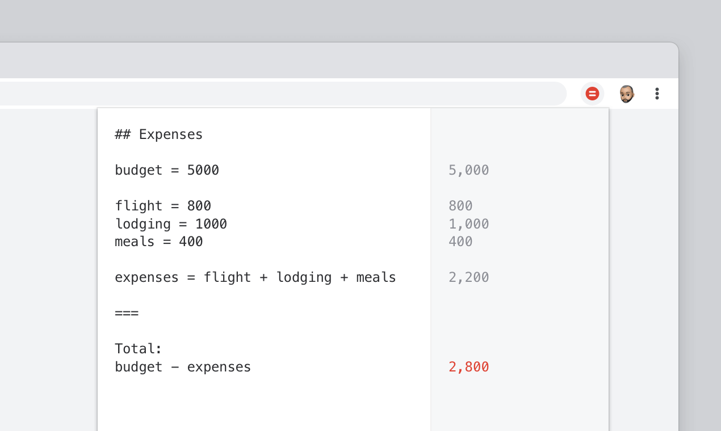Click the 2,200 expenses result
The height and width of the screenshot is (431, 721).
click(468, 277)
